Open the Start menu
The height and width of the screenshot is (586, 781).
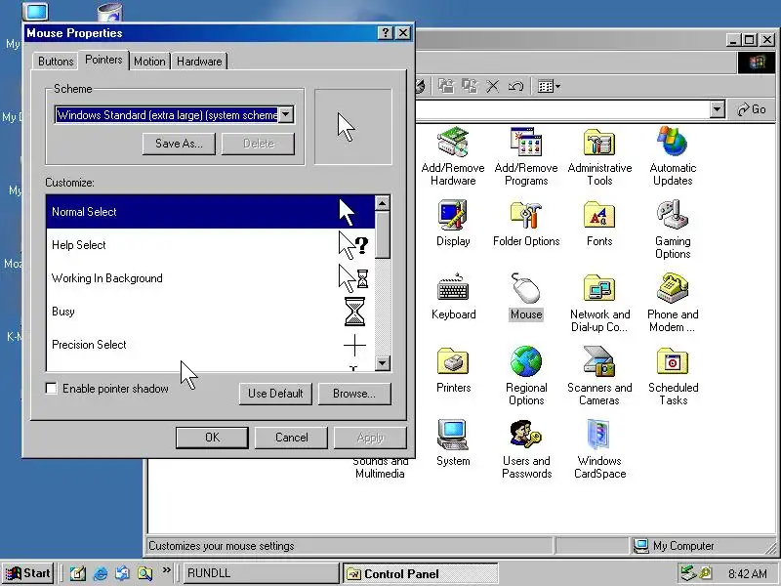pos(28,573)
